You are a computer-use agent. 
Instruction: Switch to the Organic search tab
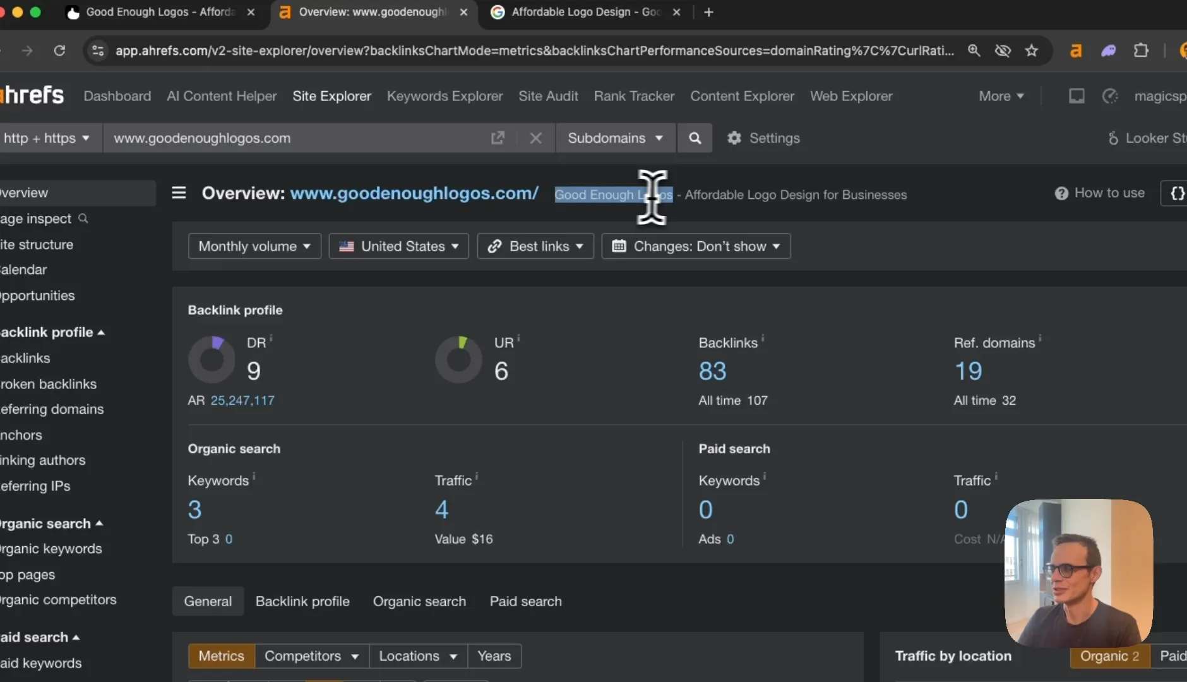click(x=419, y=601)
